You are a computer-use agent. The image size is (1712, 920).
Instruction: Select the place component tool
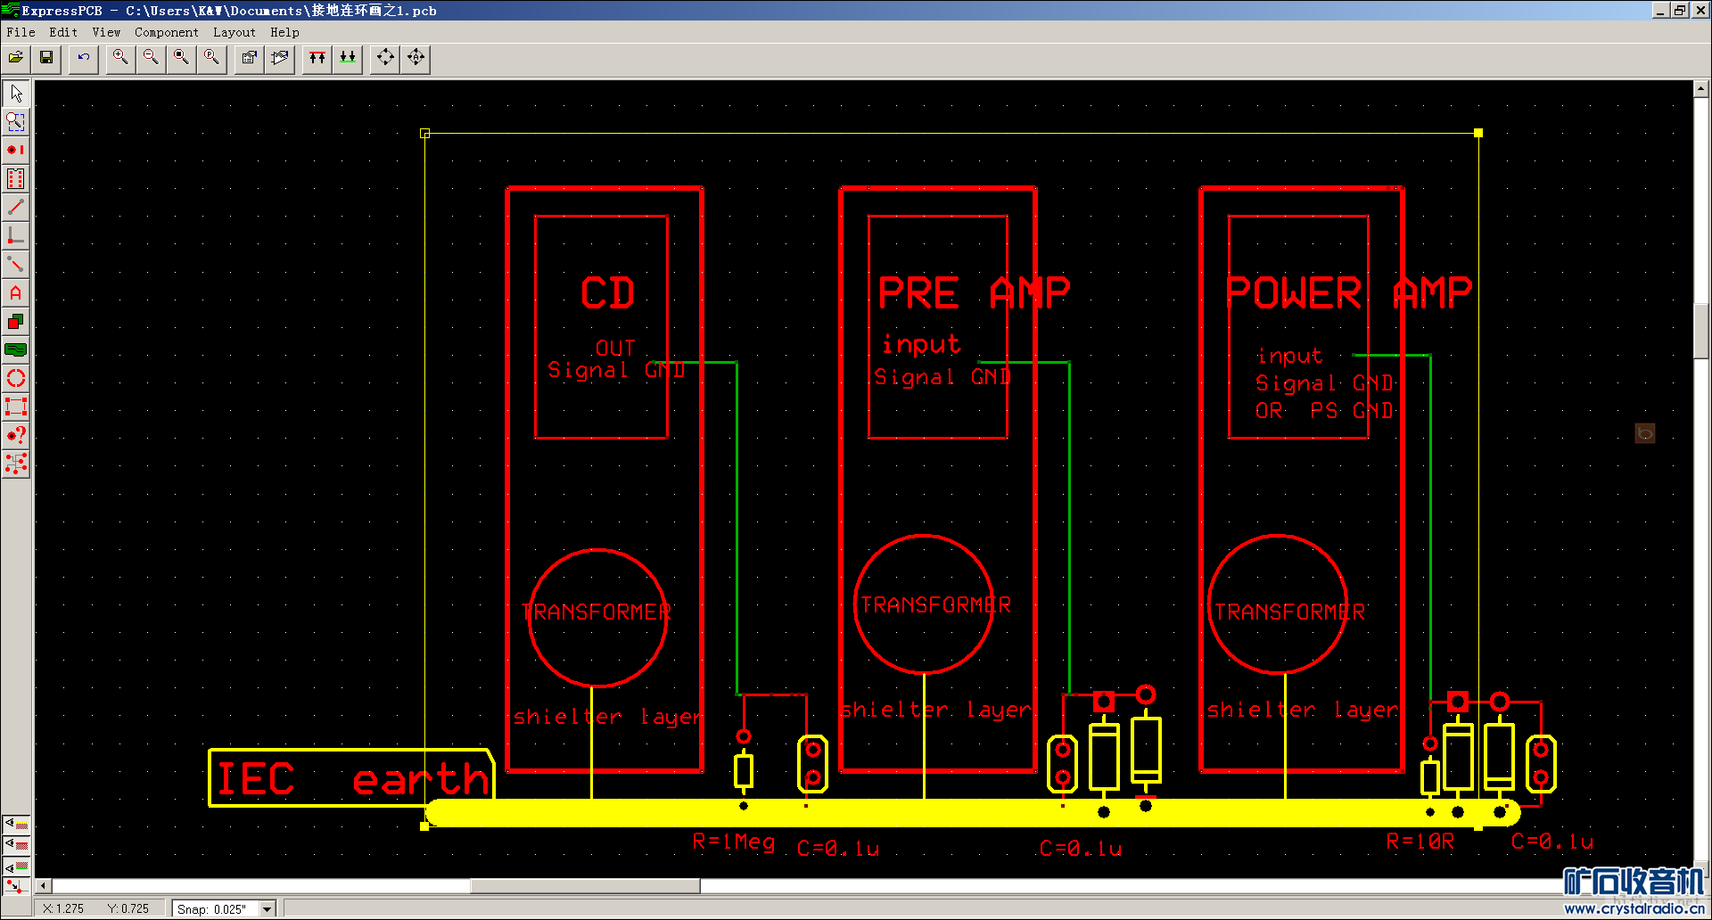[16, 178]
